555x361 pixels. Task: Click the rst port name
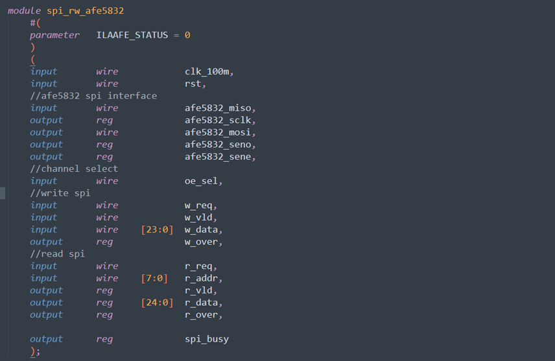click(x=193, y=84)
